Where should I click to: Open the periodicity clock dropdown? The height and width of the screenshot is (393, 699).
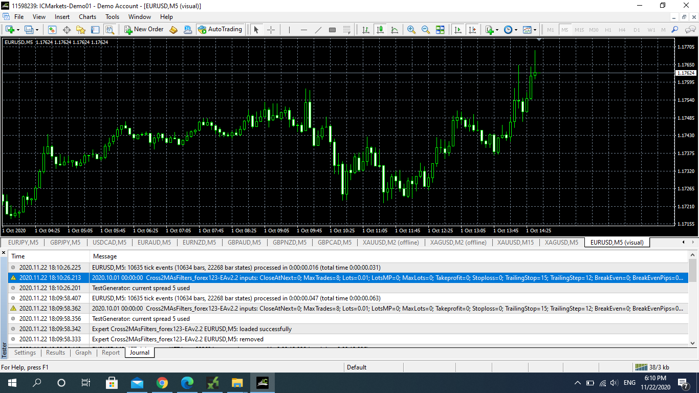[515, 30]
